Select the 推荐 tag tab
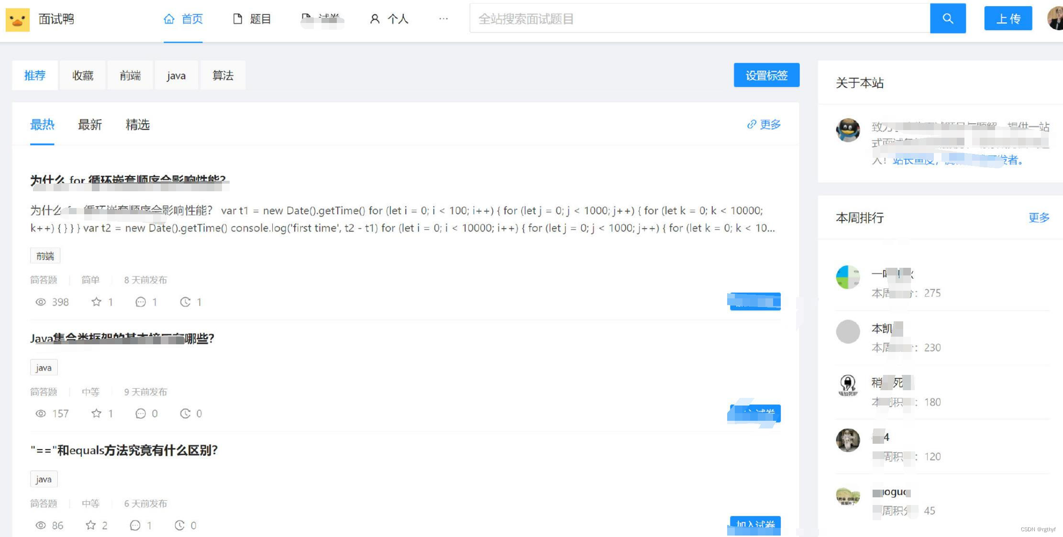The image size is (1063, 537). point(35,75)
